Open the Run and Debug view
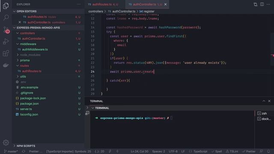Image resolution: width=274 pixels, height=154 pixels. tap(6, 41)
